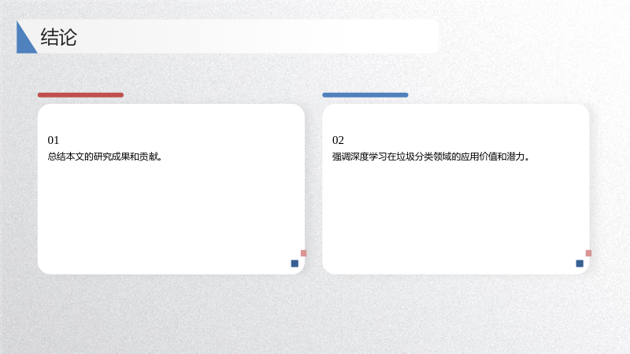The width and height of the screenshot is (630, 354).
Task: Click the dark blue square on the right card
Action: (x=580, y=264)
